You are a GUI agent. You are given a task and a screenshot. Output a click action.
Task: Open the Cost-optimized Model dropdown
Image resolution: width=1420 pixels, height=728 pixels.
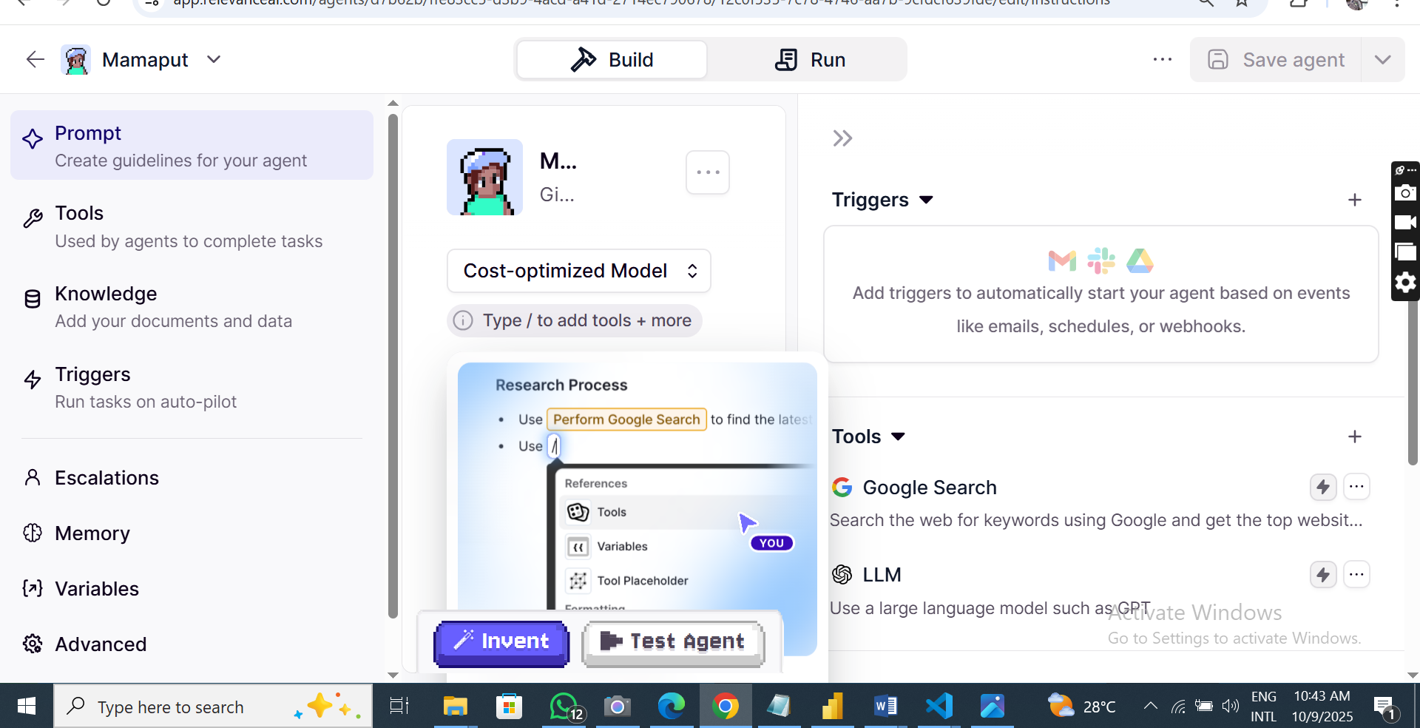(578, 271)
